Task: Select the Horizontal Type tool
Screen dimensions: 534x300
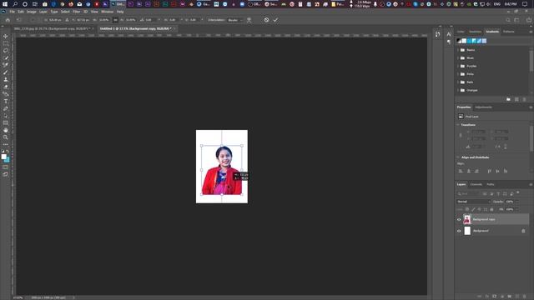Action: pyautogui.click(x=6, y=102)
